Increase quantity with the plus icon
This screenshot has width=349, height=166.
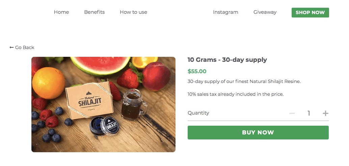(x=325, y=113)
